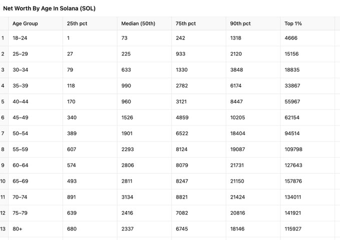Select the median cell showing 3134
Screen dimensions: 340x240
128,197
